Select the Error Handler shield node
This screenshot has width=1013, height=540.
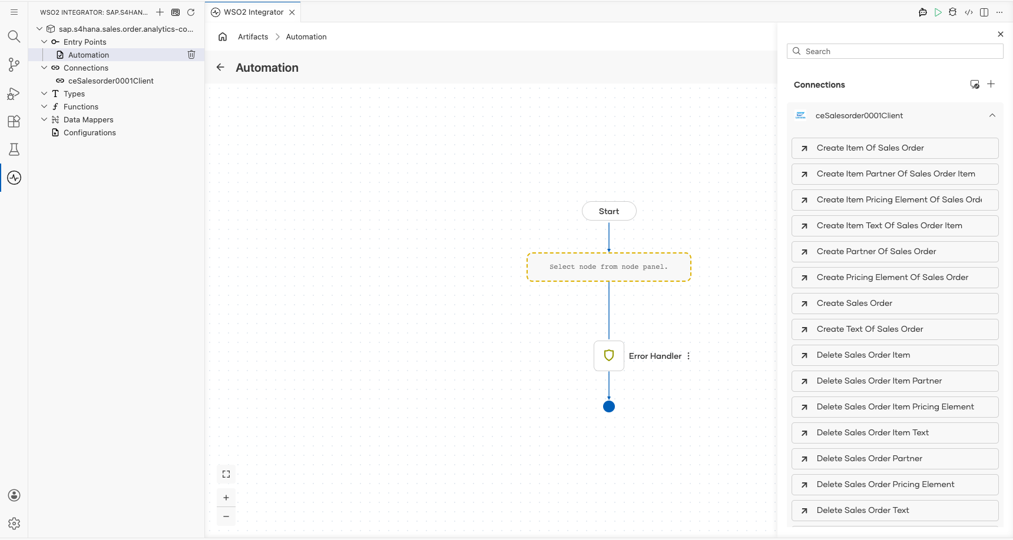coord(609,356)
